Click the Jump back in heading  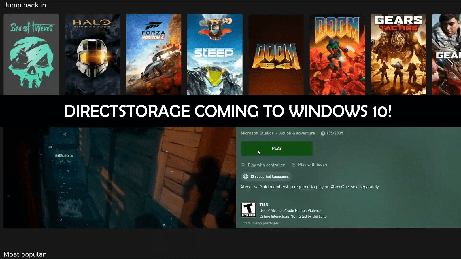click(25, 5)
